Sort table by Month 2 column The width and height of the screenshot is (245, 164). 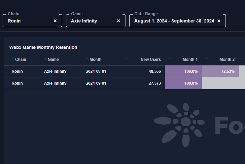coord(227,60)
